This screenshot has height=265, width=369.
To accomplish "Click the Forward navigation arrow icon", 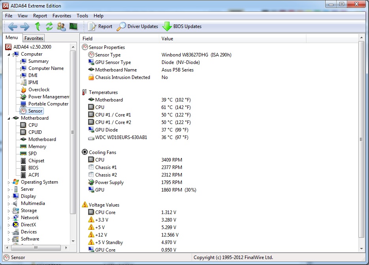I will tap(25, 26).
